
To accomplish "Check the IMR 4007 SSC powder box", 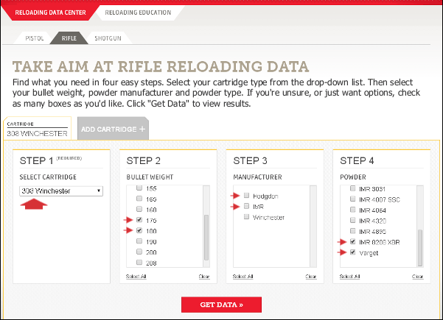I will pyautogui.click(x=352, y=199).
